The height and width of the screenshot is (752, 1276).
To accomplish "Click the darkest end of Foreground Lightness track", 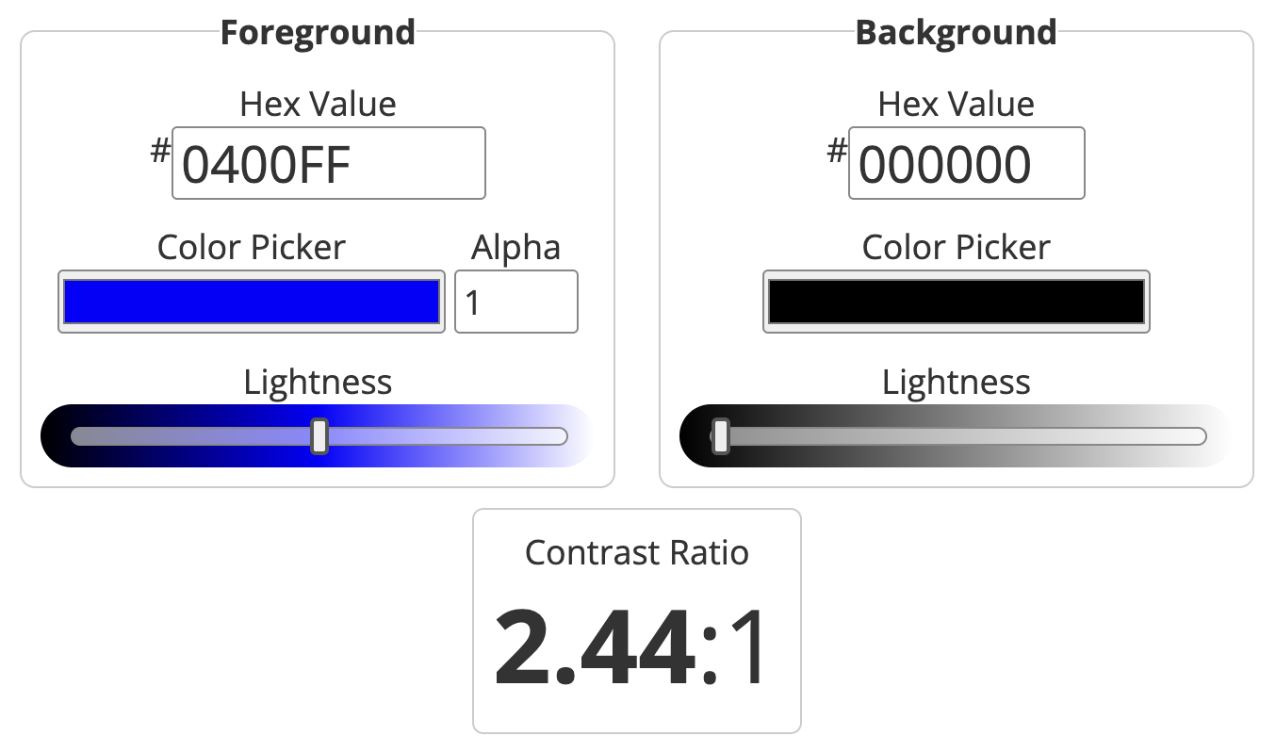I will pyautogui.click(x=76, y=436).
